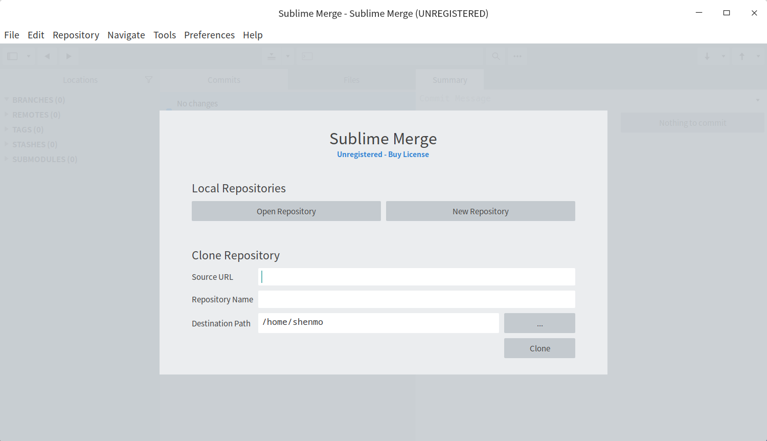Click the stash changes toolbar icon
The height and width of the screenshot is (441, 767).
pos(272,56)
